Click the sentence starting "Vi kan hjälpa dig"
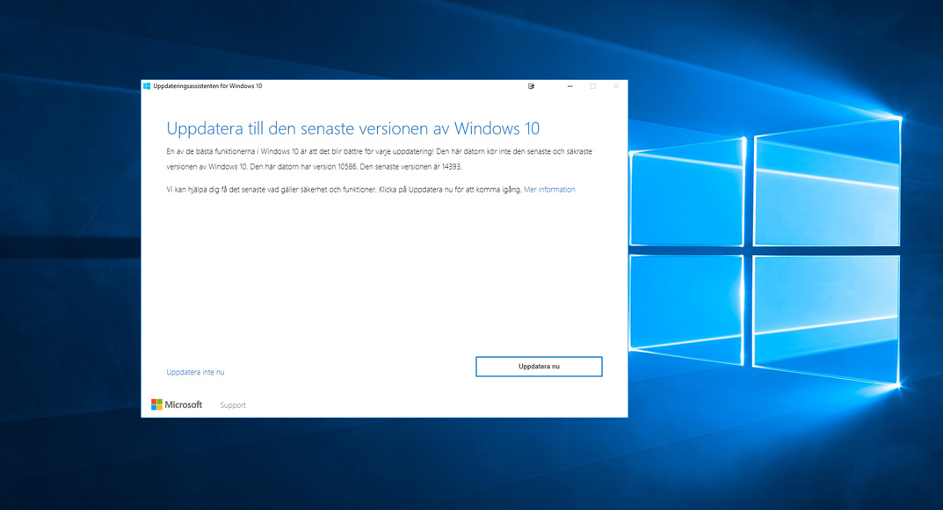Image resolution: width=943 pixels, height=510 pixels. [x=344, y=190]
